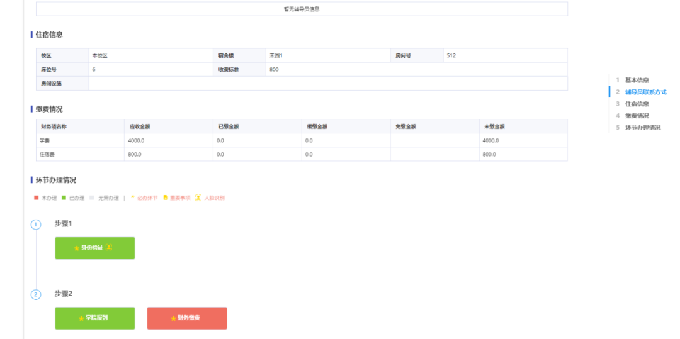Click the 宿舍楼 label cell
This screenshot has width=680, height=339.
point(239,55)
